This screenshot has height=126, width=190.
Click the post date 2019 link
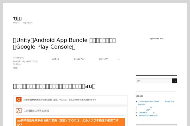coord(19,58)
